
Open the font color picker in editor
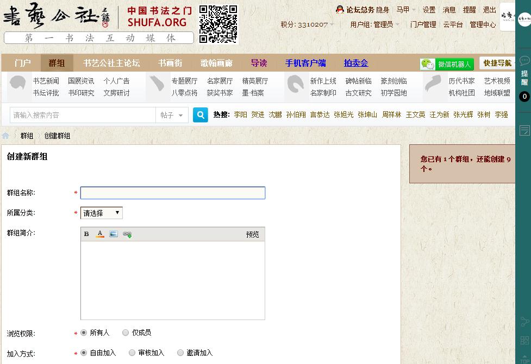coord(100,234)
